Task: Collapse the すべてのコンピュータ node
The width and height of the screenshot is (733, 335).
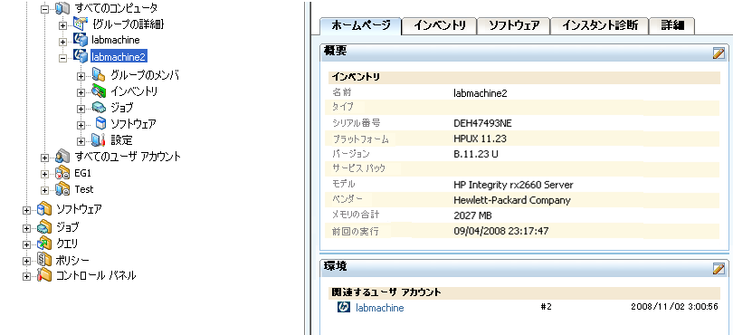Action: [45, 8]
